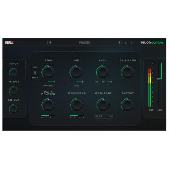
Task: Click the LIMIT threshold fader handle
Action: (x=158, y=79)
